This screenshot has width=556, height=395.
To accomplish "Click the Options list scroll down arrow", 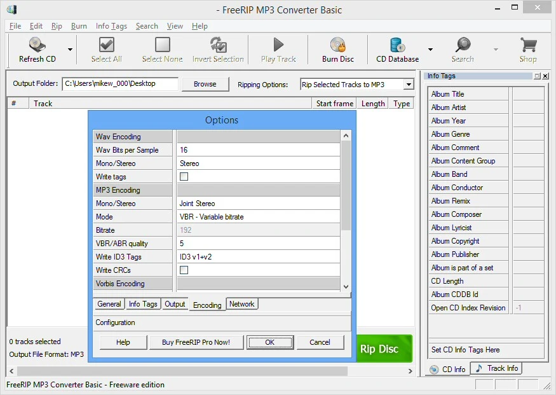I will point(346,287).
